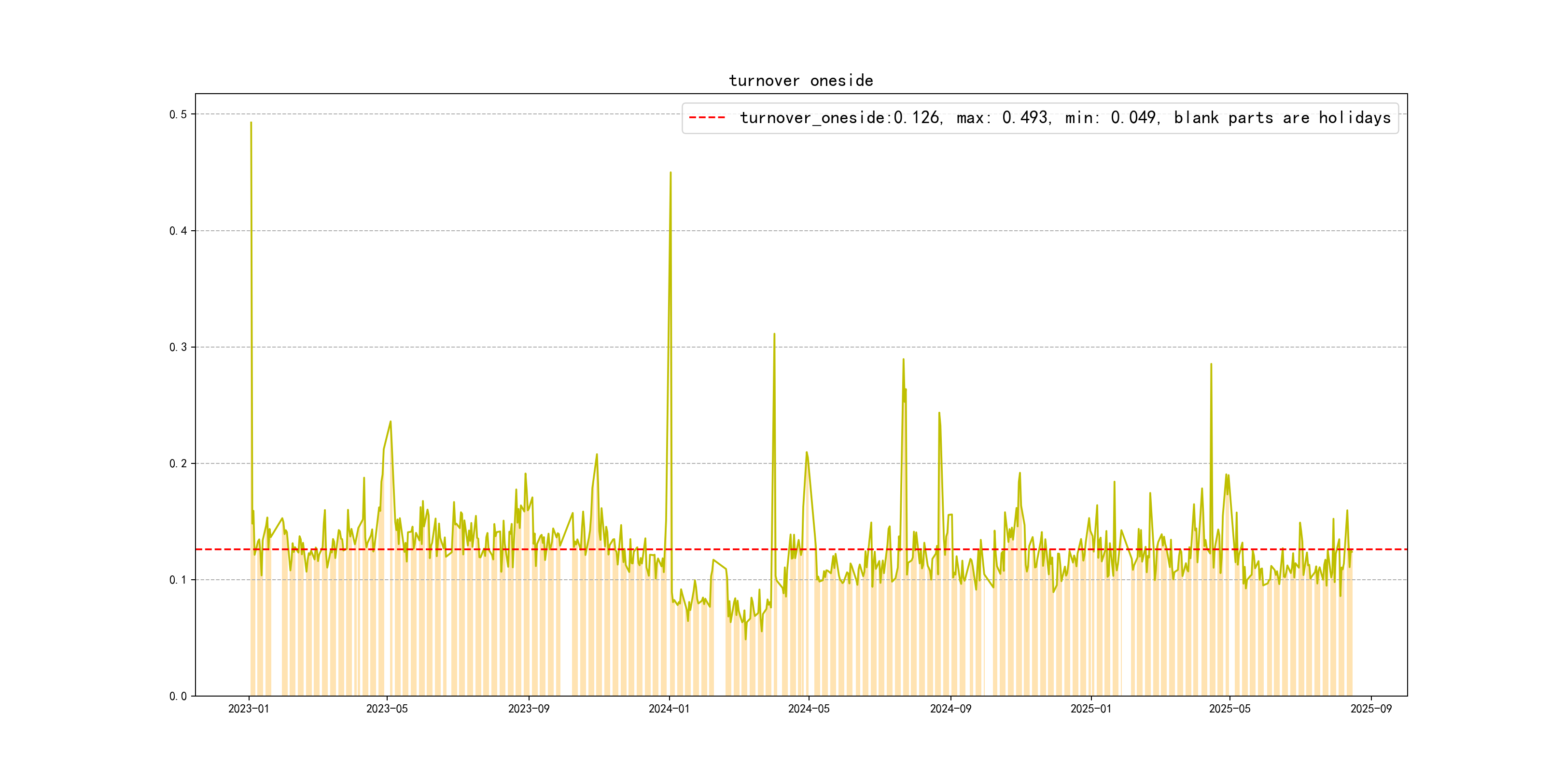Click the 0.3 y-axis tick label
The width and height of the screenshot is (1564, 782).
178,347
